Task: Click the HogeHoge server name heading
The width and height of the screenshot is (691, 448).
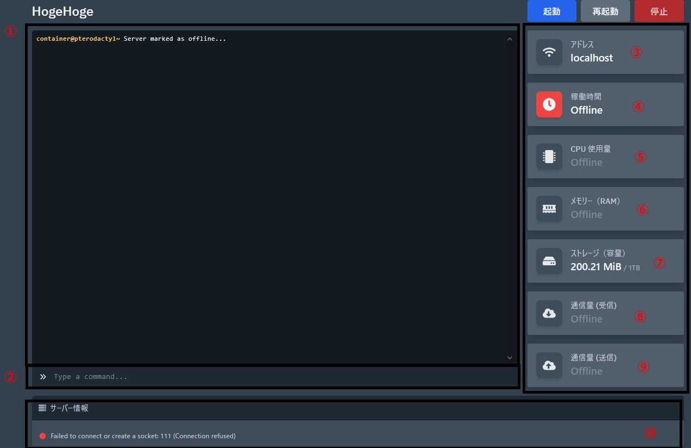Action: click(x=62, y=11)
